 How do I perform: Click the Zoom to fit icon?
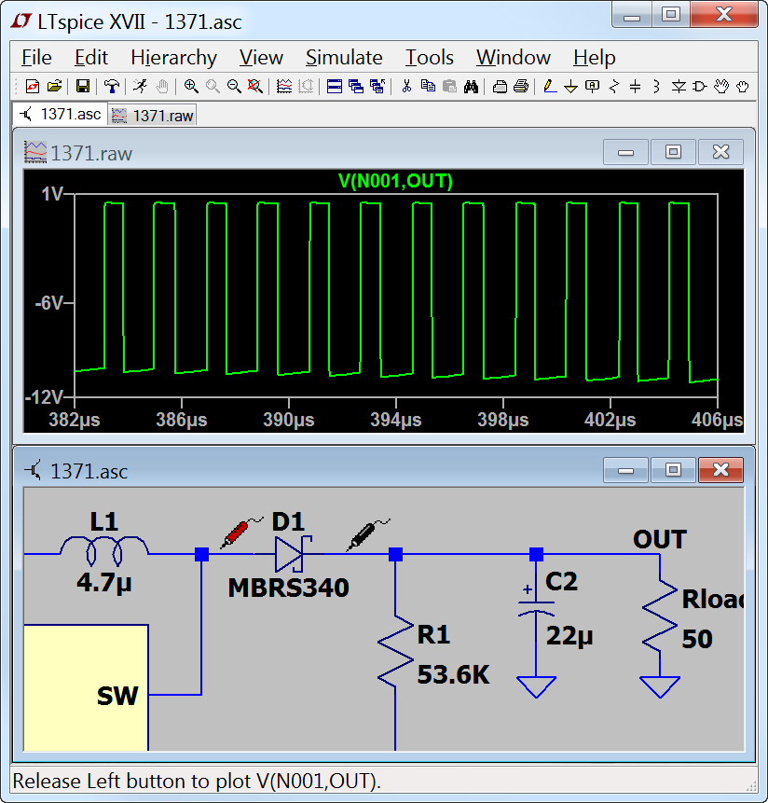pos(254,87)
